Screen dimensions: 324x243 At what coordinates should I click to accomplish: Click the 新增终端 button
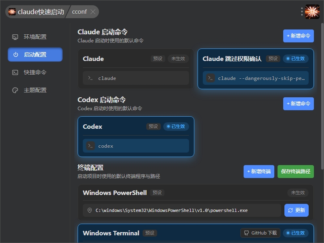point(259,172)
